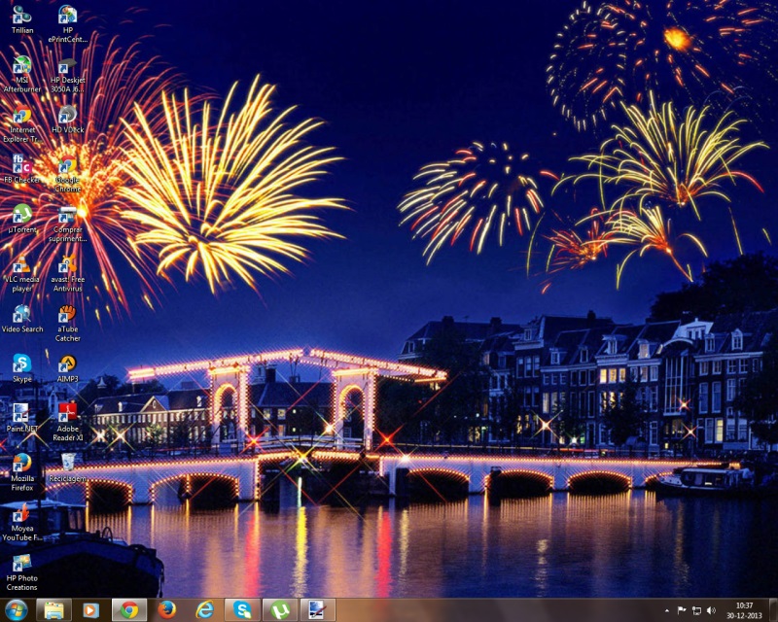Open Firefox from the taskbar

pos(167,610)
